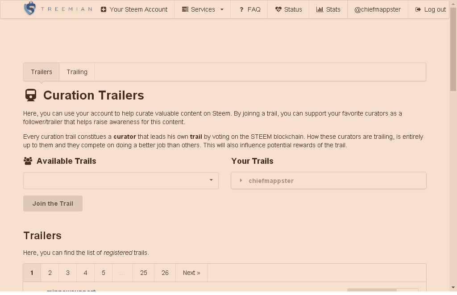Switch to the Trailing tab
The image size is (457, 295).
[x=77, y=72]
